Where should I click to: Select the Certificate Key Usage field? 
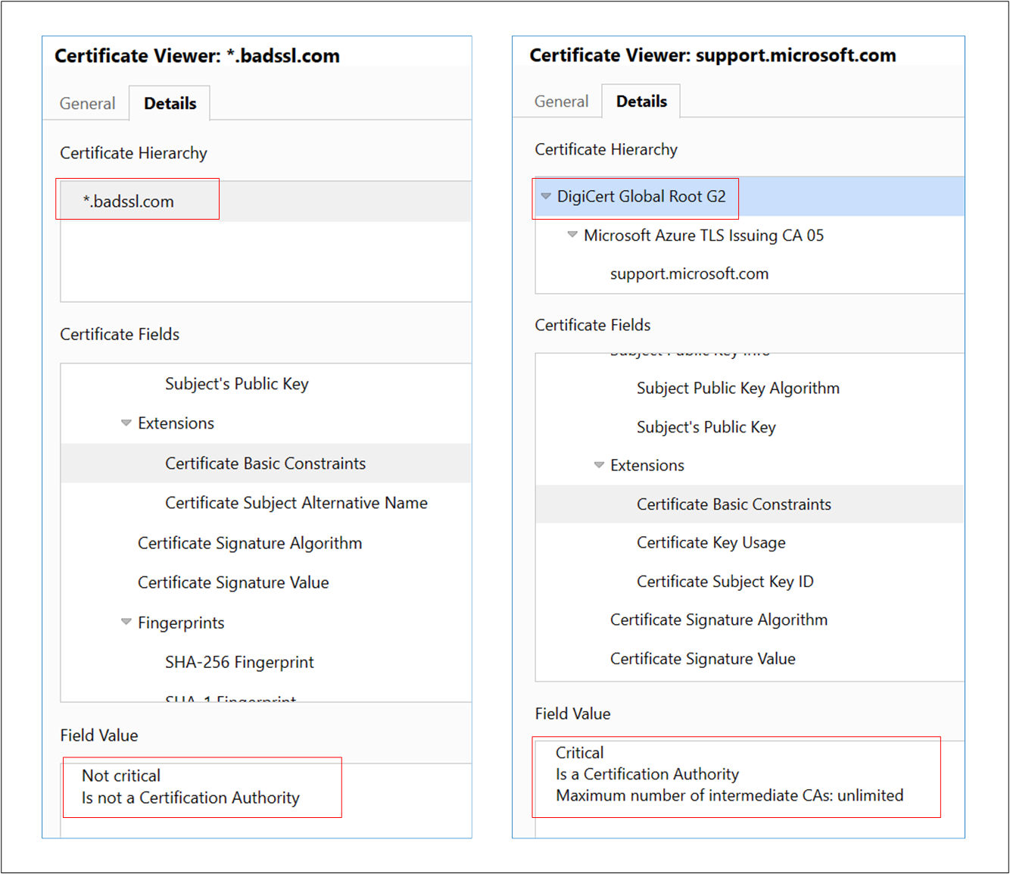[711, 542]
